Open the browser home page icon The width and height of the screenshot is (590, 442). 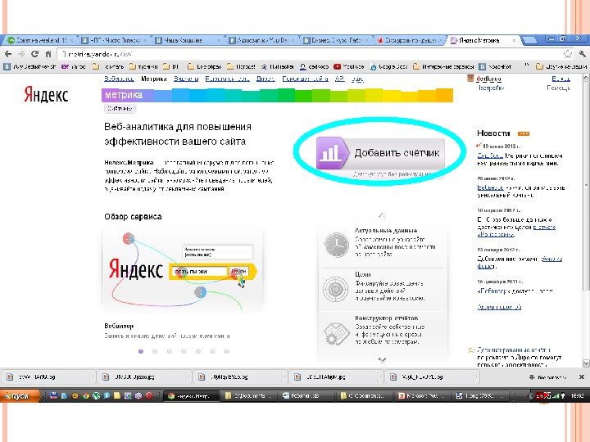pos(48,54)
